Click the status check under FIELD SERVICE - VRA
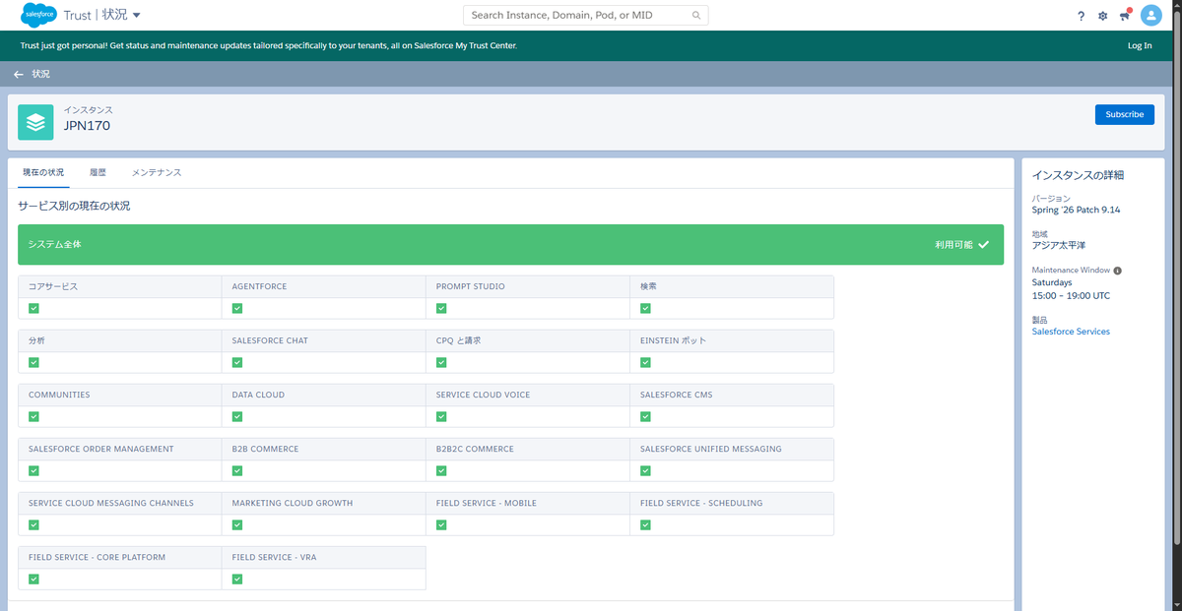 (x=237, y=579)
